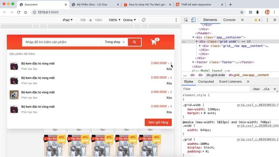Collapse the app__container div node
This screenshot has width=279, height=157.
(193, 38)
